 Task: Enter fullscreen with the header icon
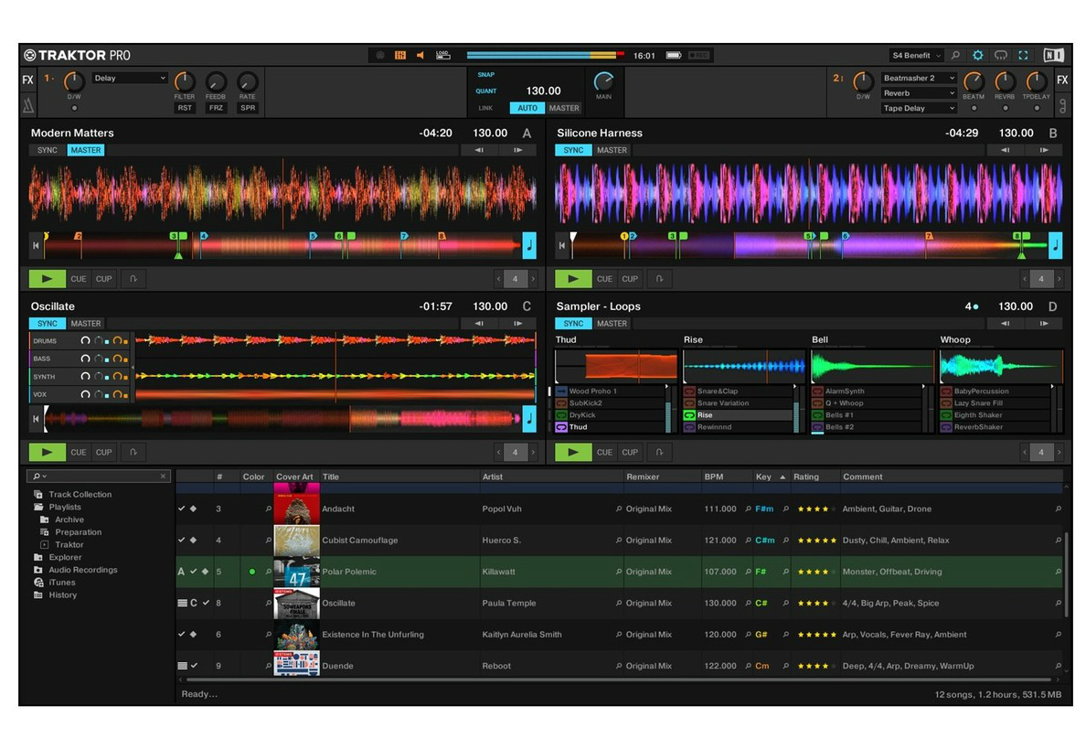pyautogui.click(x=1023, y=56)
